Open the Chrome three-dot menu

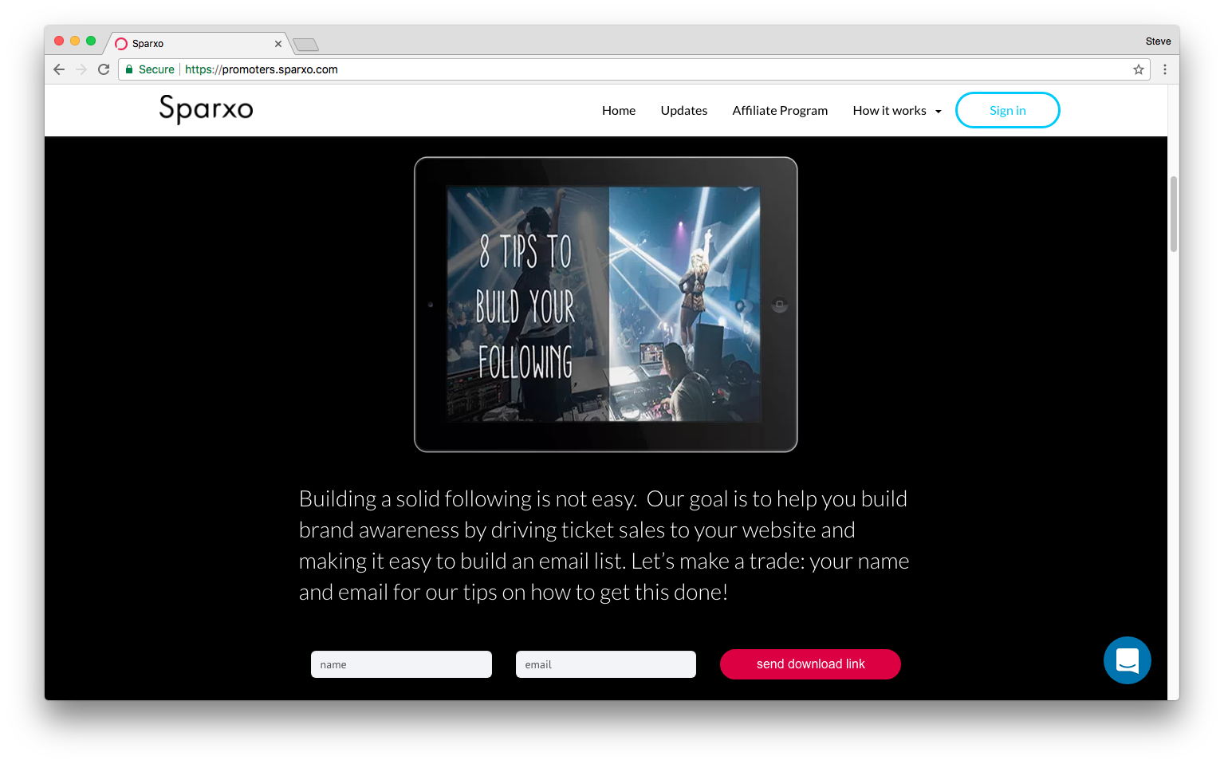click(1165, 69)
